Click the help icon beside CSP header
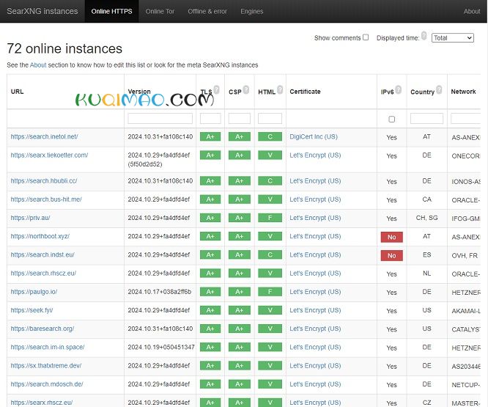This screenshot has height=407, width=488. tap(246, 89)
